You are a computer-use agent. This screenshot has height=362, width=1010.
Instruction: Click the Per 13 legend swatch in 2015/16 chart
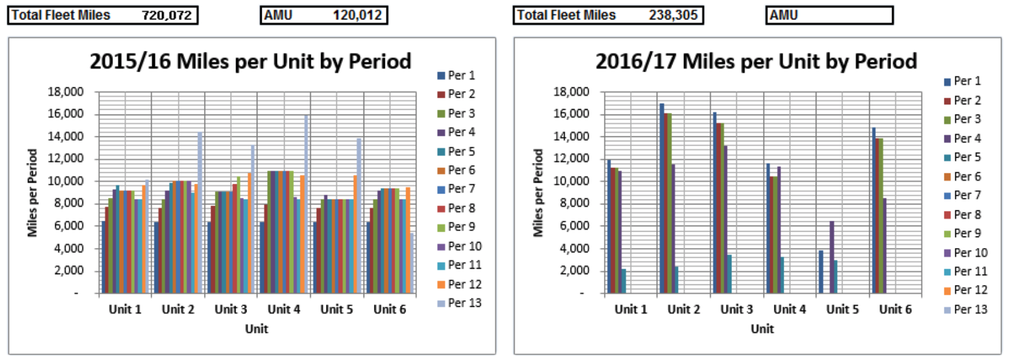[441, 303]
